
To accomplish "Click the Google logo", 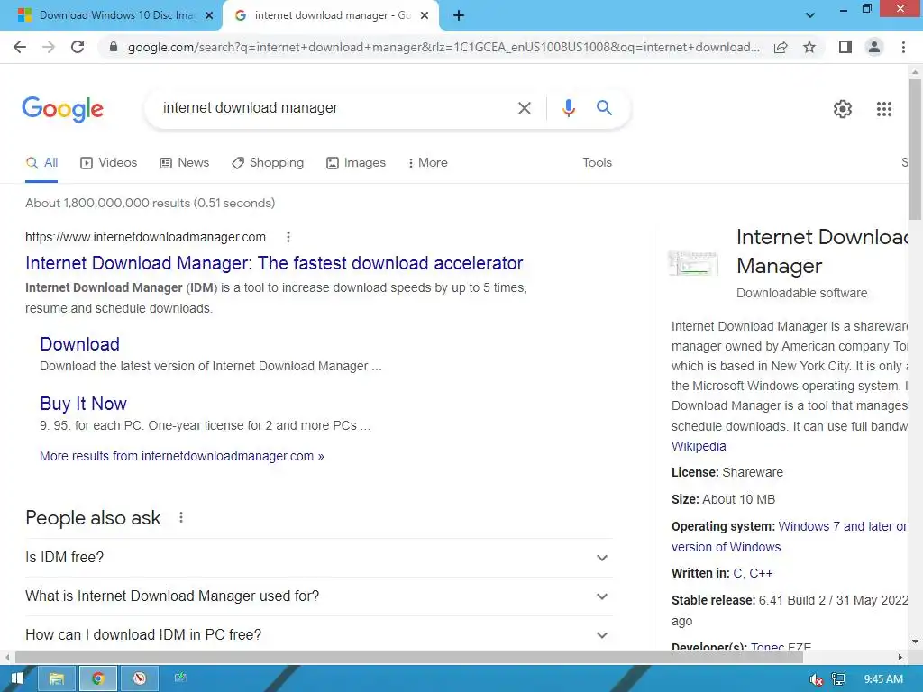I will point(63,109).
